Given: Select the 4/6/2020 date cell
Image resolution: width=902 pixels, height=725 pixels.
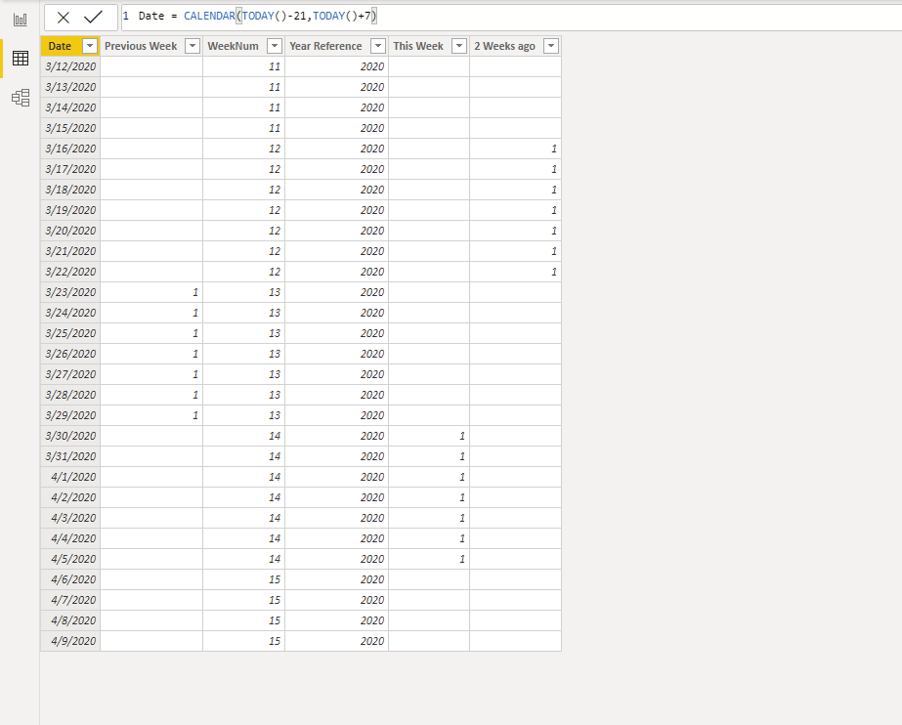Looking at the screenshot, I should tap(70, 579).
